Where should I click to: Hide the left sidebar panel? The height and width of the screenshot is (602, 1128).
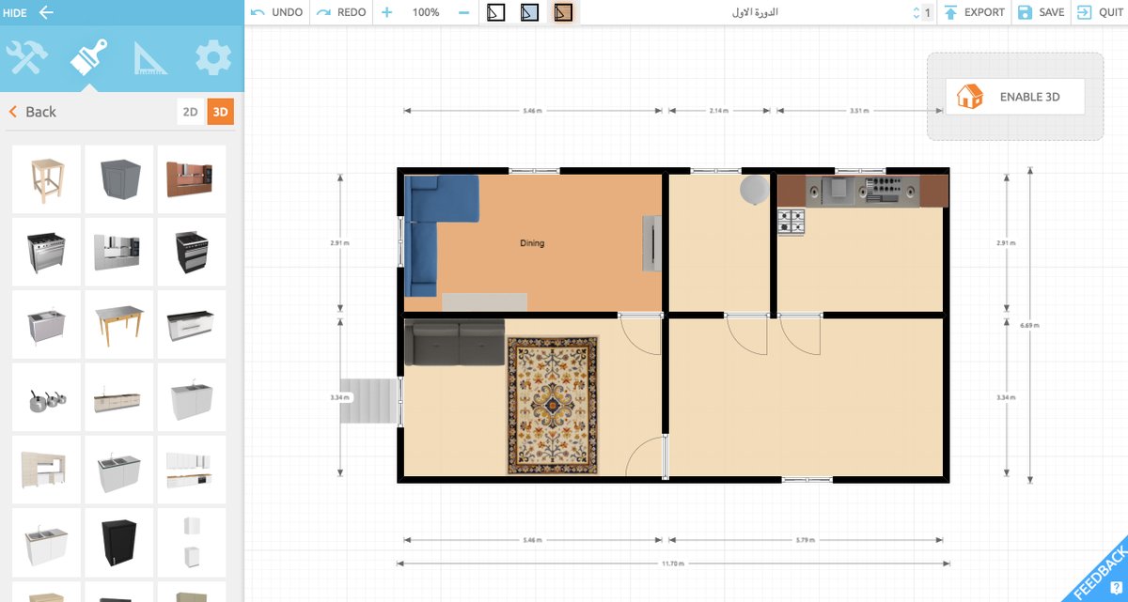pyautogui.click(x=28, y=12)
